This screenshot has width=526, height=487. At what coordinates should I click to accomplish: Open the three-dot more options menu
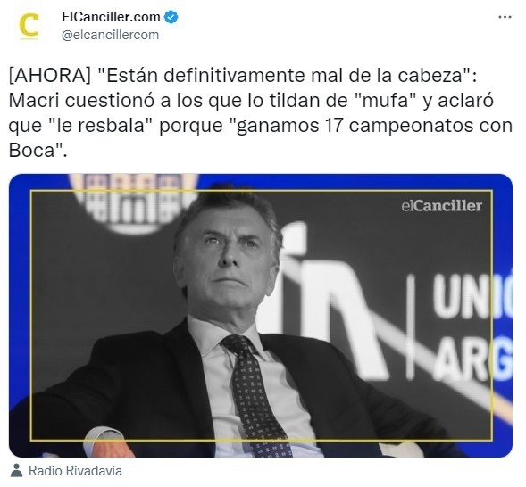click(x=505, y=17)
